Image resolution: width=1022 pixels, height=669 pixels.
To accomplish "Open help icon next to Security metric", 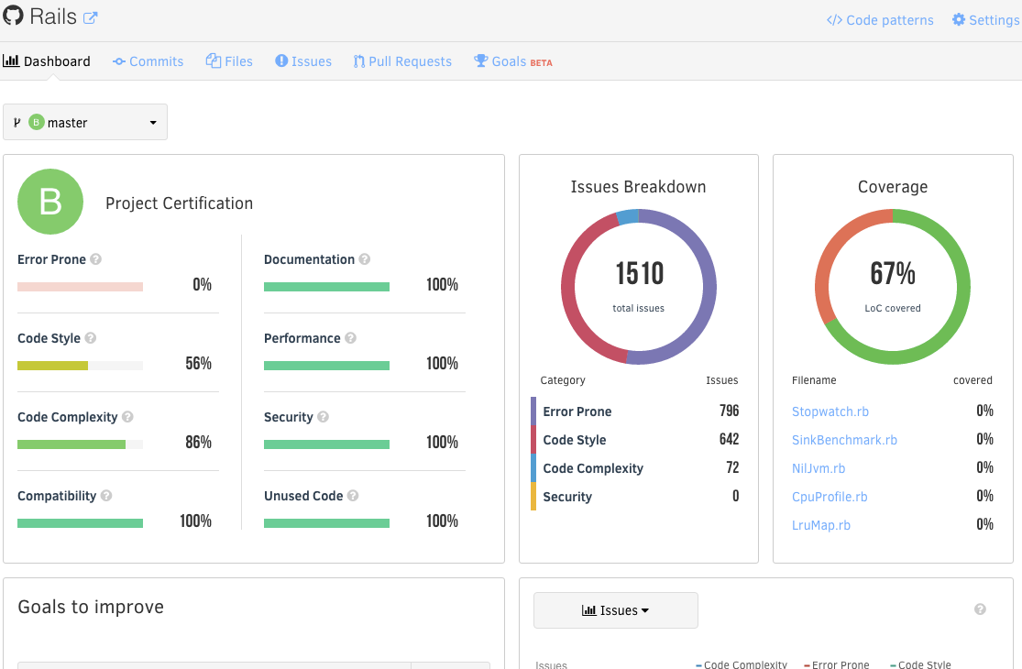I will (324, 417).
